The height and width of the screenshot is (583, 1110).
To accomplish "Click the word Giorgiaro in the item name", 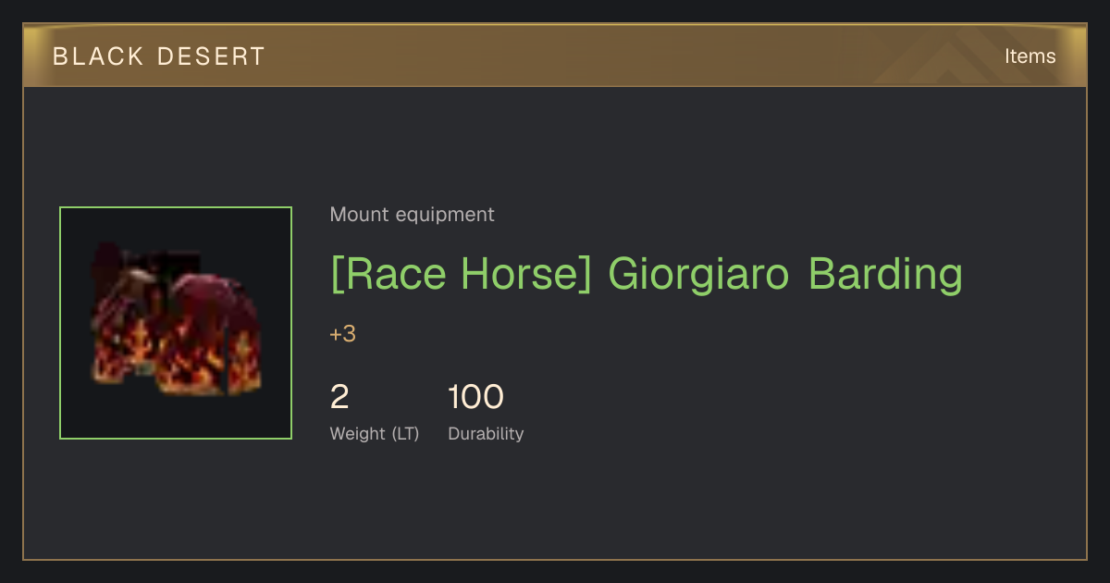I will coord(698,275).
